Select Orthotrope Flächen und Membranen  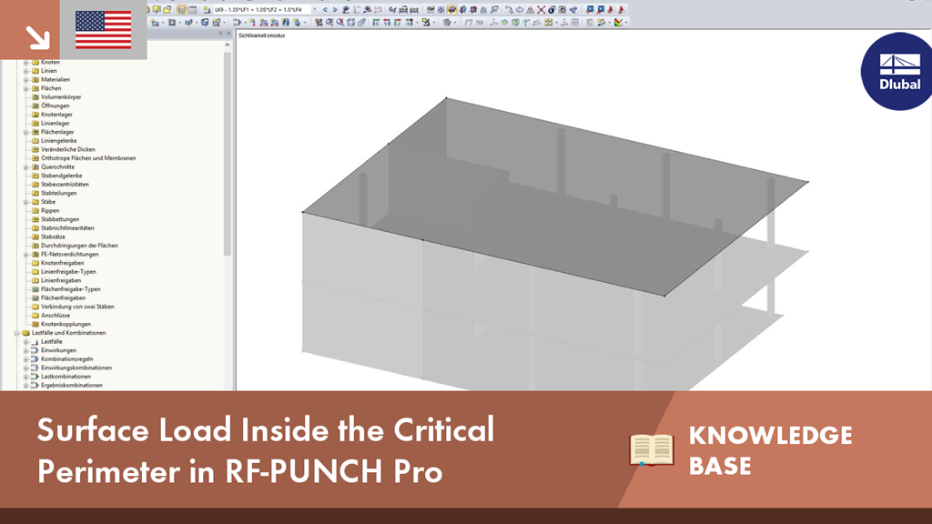[x=88, y=158]
